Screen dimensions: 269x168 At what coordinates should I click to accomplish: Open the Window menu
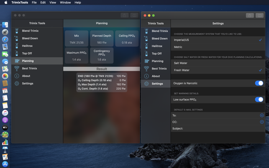(x=65, y=3)
